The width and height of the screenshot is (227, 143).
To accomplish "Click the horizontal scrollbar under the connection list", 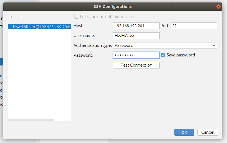I will 31,120.
